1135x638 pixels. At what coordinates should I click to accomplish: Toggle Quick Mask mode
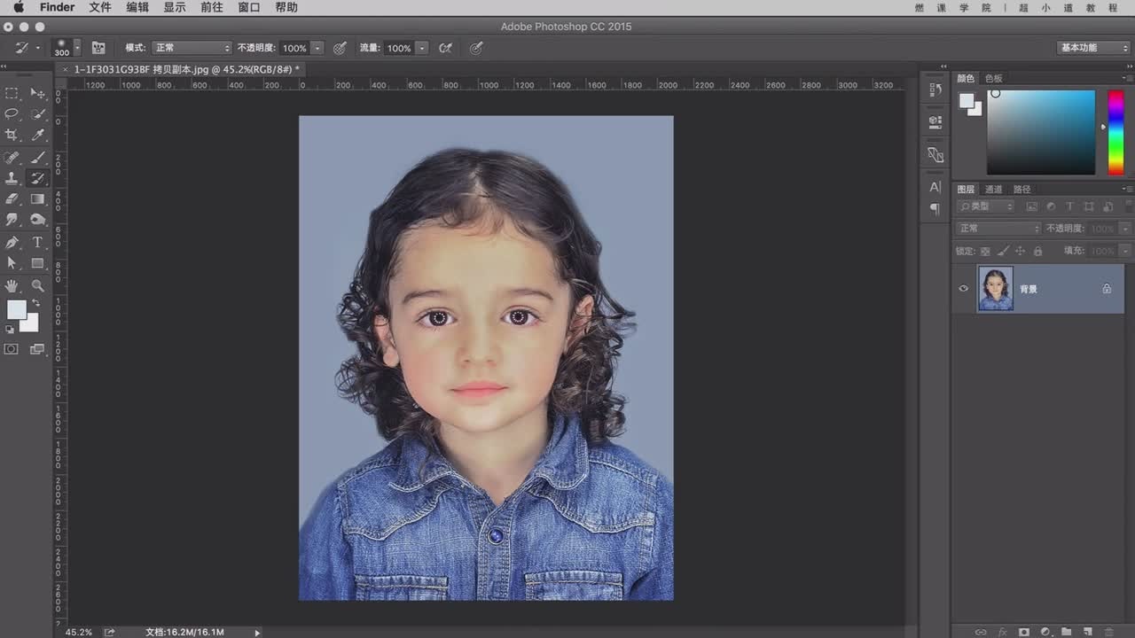click(12, 349)
